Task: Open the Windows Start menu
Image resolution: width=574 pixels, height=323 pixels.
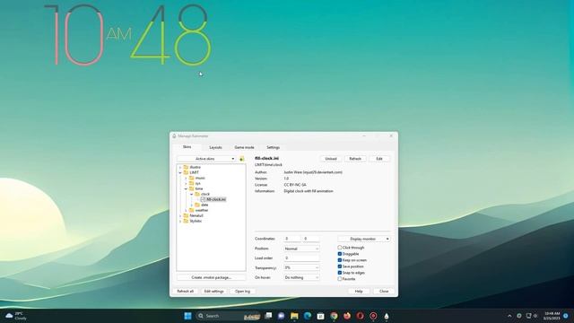Action: coord(187,316)
